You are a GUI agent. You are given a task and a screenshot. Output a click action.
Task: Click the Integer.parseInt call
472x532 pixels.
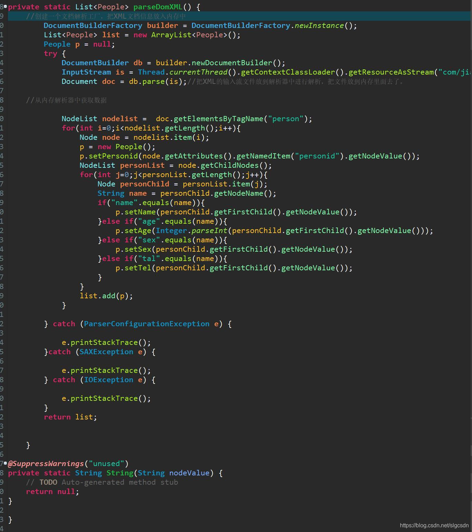[x=191, y=231]
